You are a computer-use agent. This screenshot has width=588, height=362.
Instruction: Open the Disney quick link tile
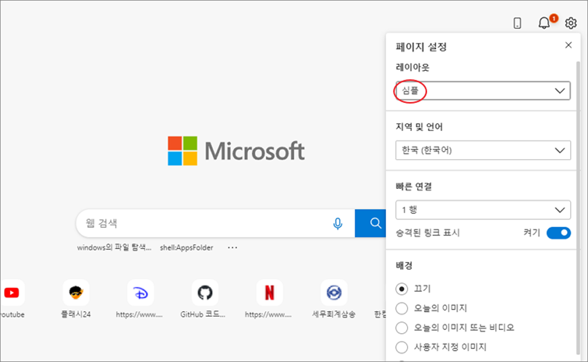[140, 293]
